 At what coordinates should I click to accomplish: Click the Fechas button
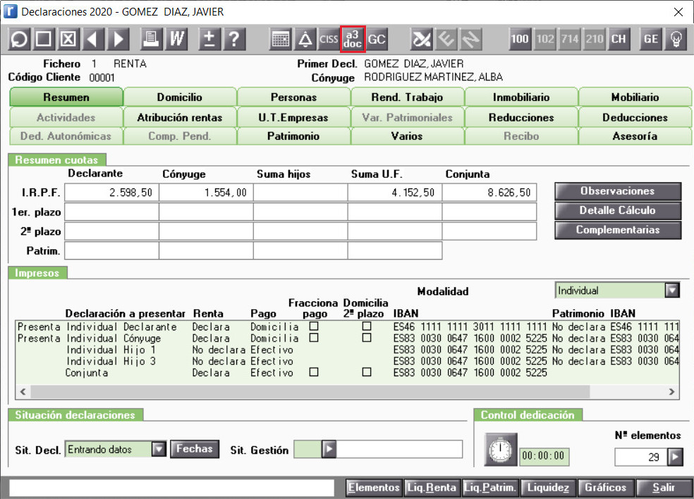(x=195, y=449)
